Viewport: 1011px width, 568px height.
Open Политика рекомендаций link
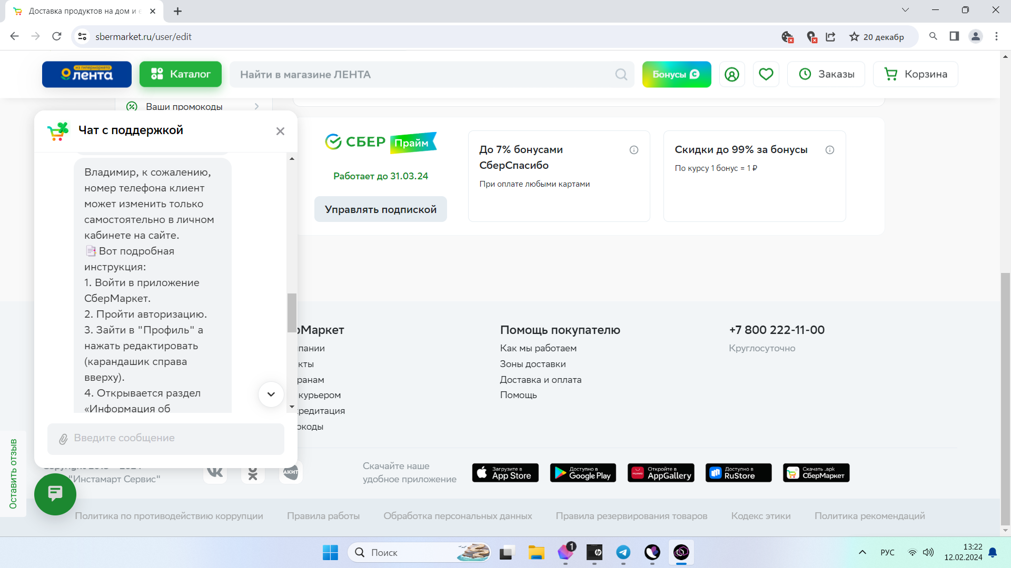(870, 516)
